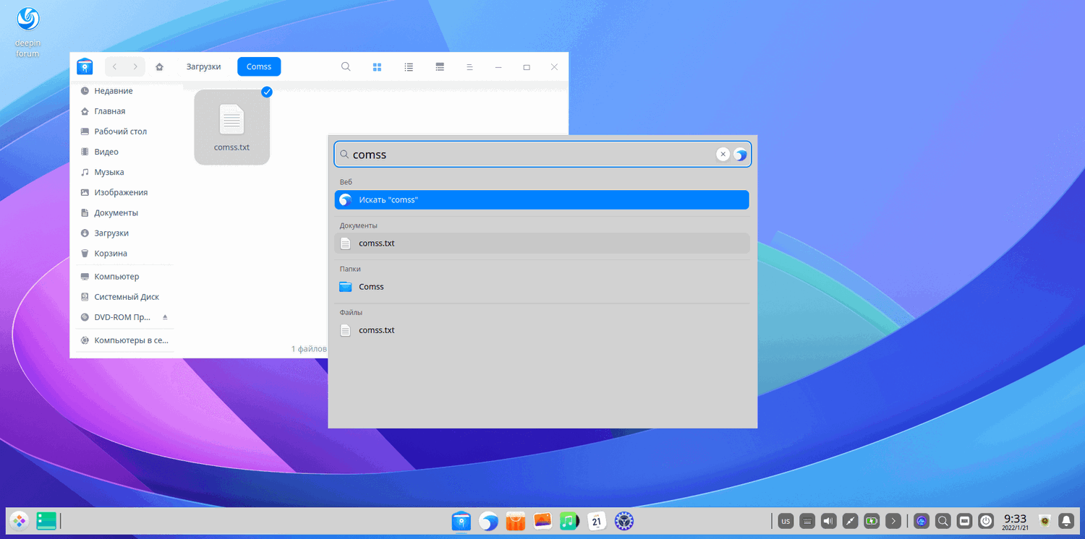1085x539 pixels.
Task: Open the Видео folder in sidebar
Action: click(123, 152)
